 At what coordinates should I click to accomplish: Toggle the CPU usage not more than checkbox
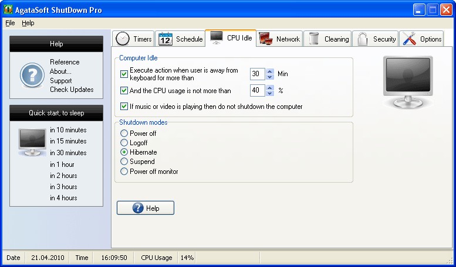[124, 91]
